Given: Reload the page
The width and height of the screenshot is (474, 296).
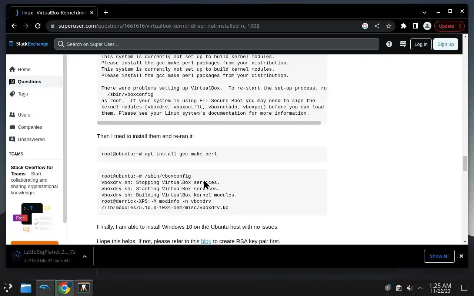Looking at the screenshot, I should (x=38, y=26).
